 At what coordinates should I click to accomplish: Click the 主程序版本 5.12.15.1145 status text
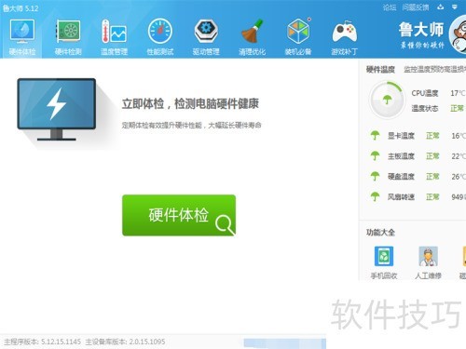point(43,342)
